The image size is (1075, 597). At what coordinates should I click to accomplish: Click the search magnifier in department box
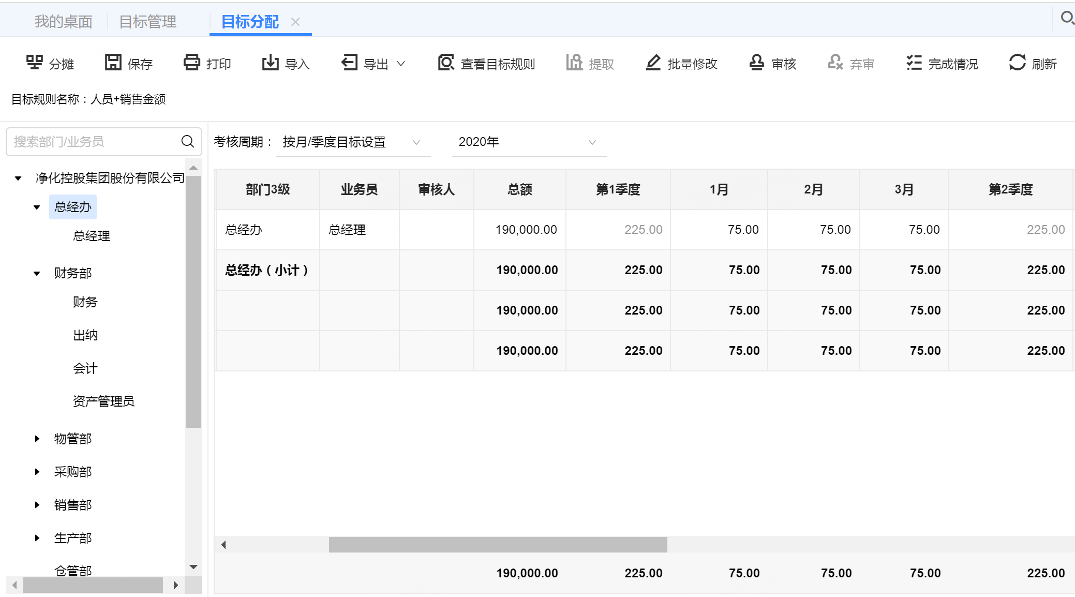pos(188,141)
